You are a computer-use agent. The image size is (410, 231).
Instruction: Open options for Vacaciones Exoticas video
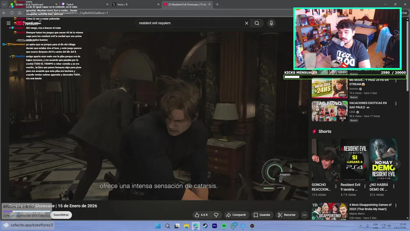tap(396, 104)
